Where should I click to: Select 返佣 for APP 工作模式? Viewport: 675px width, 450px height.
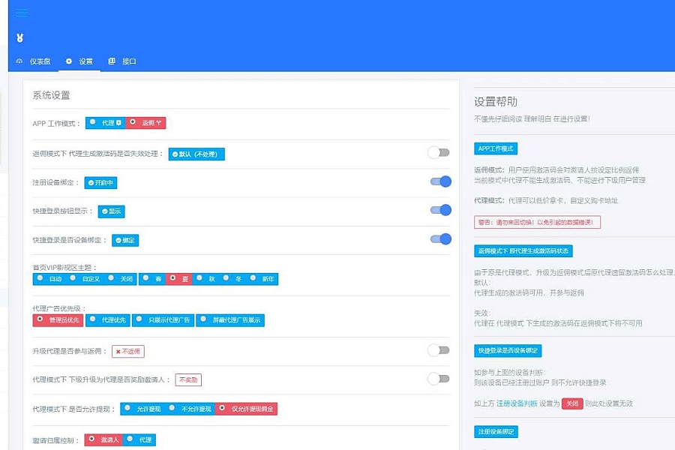[x=145, y=122]
